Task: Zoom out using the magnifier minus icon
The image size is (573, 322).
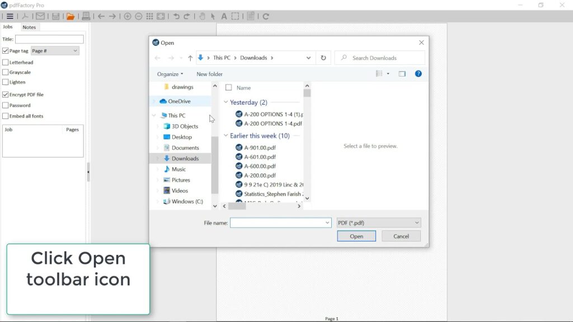Action: coord(138,16)
